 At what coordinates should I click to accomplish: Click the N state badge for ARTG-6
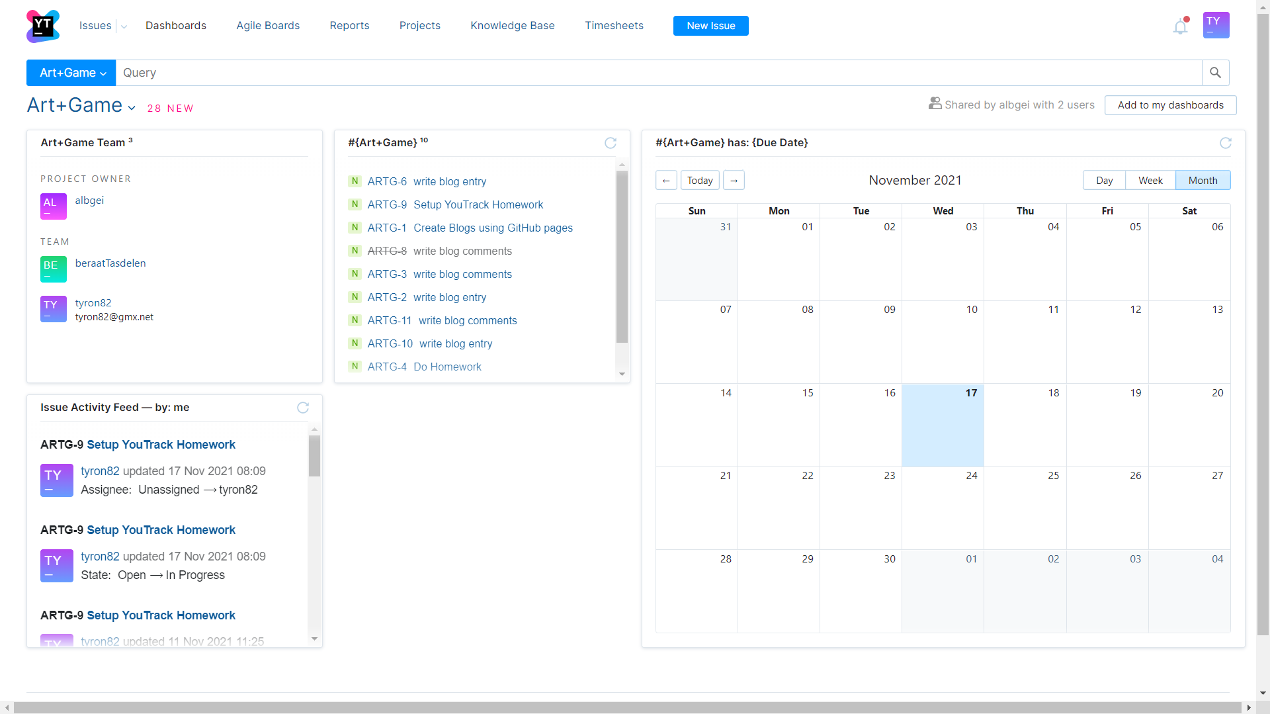pos(355,181)
